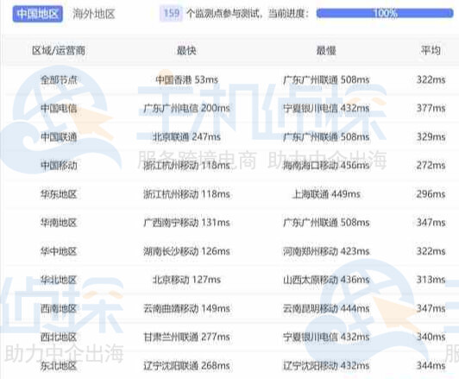Select the 华东地区 row label
The width and height of the screenshot is (459, 379).
[59, 194]
